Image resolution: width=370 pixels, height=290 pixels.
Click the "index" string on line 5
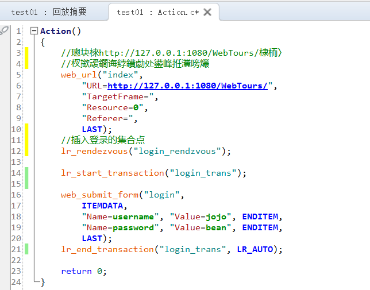[120, 75]
